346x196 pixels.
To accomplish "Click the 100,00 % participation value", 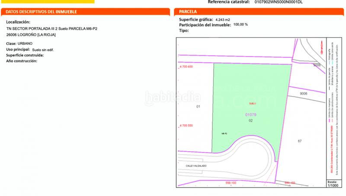I will tap(240, 25).
